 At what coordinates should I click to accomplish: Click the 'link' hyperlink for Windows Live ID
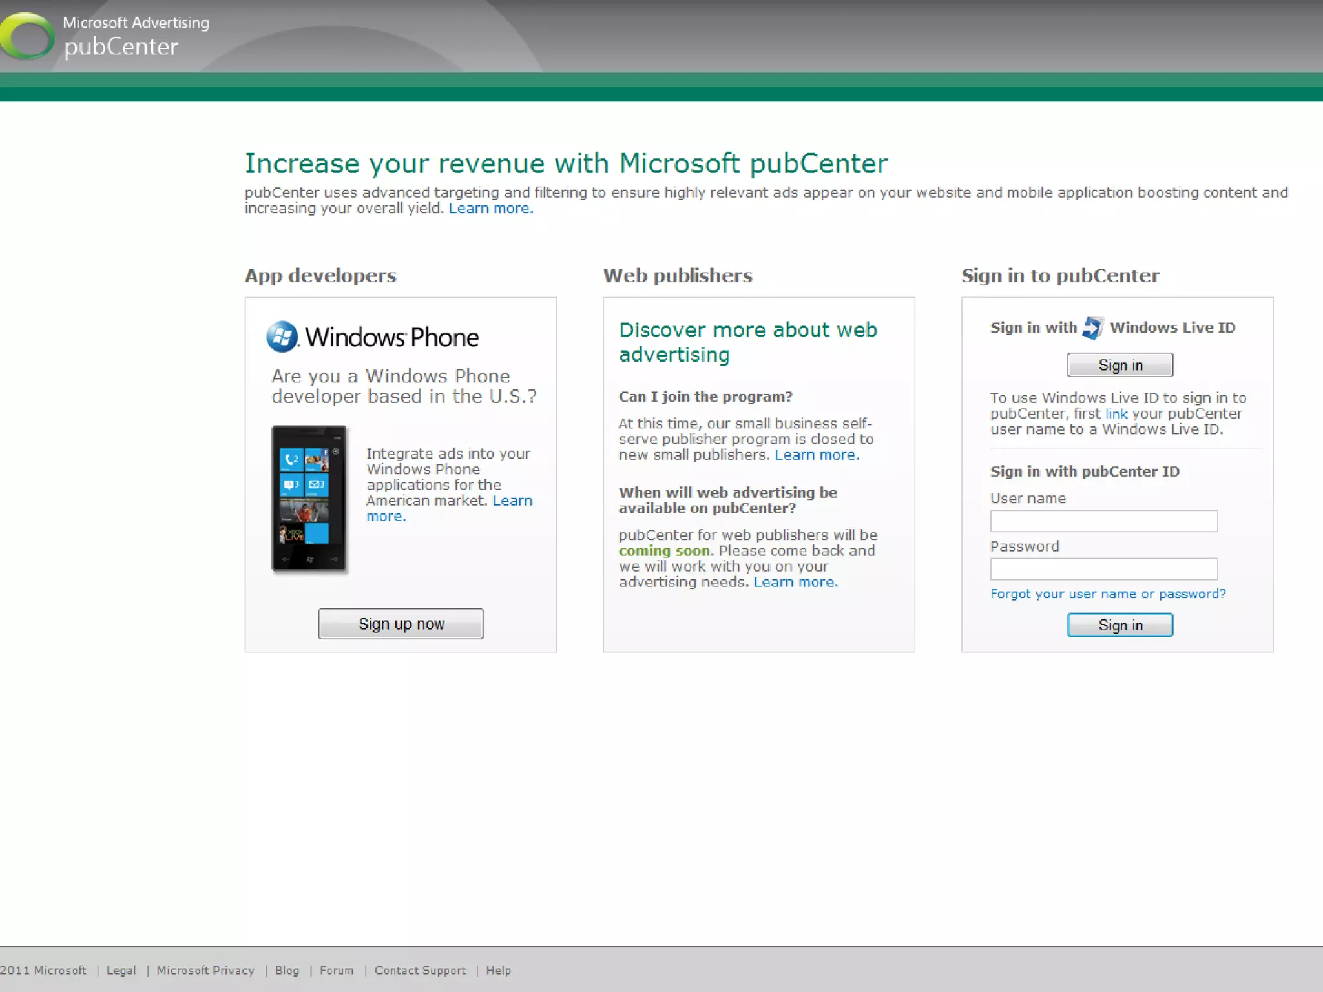pos(1116,414)
